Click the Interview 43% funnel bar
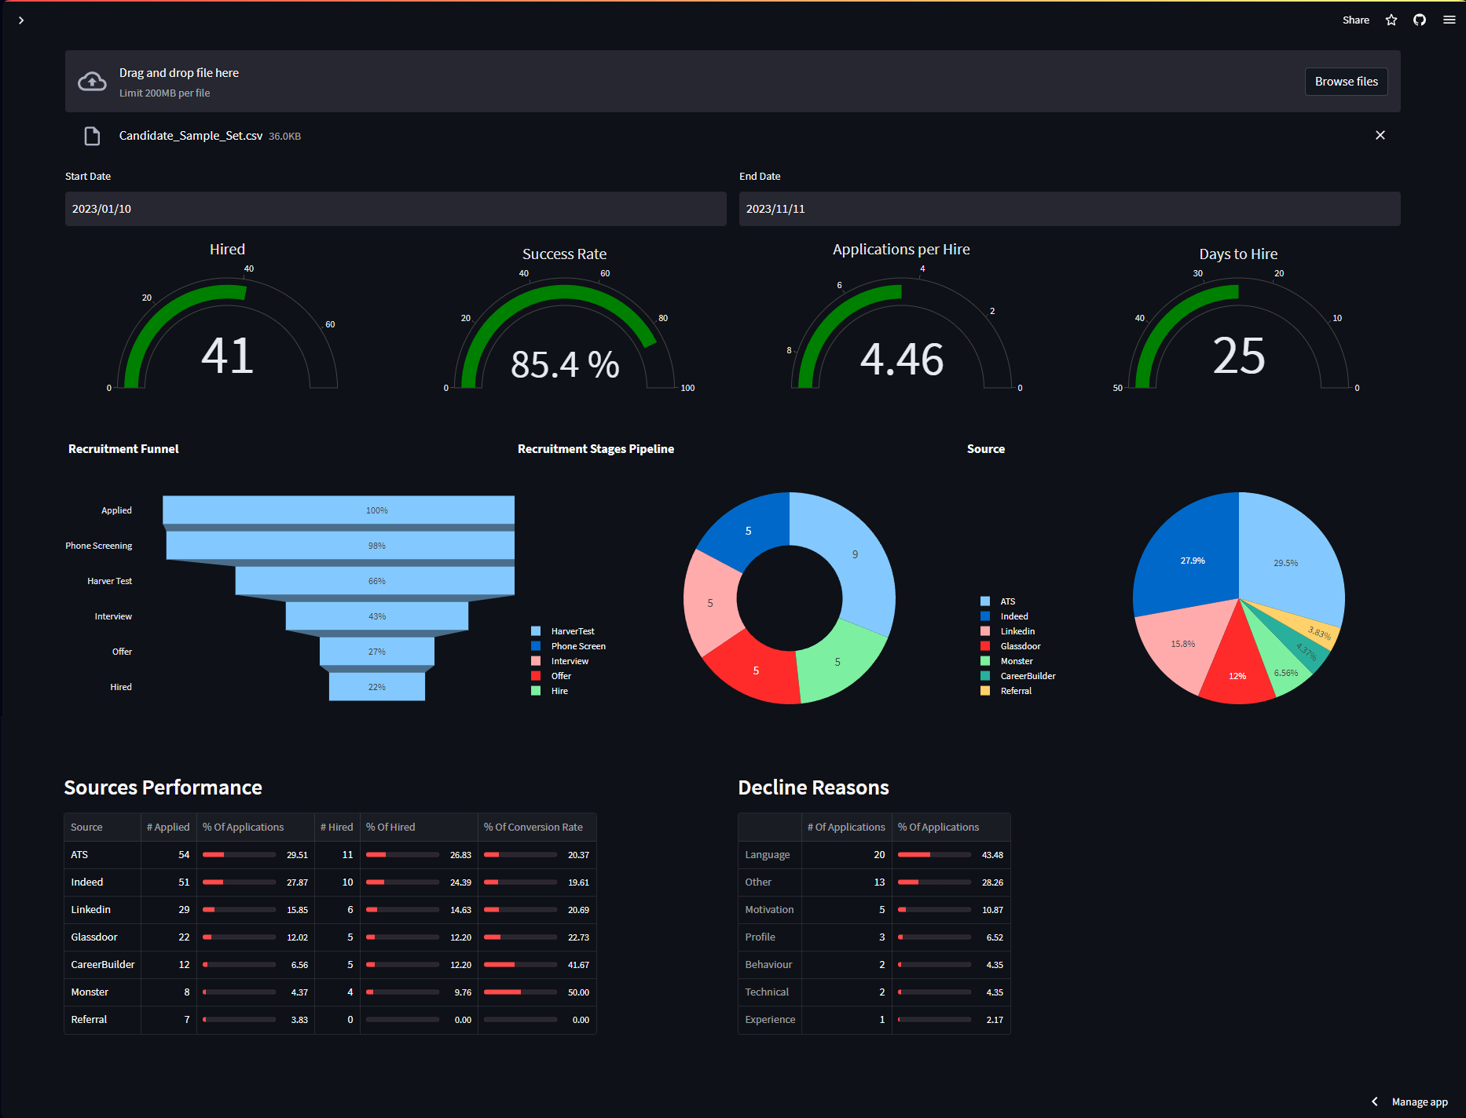The image size is (1466, 1118). tap(377, 616)
